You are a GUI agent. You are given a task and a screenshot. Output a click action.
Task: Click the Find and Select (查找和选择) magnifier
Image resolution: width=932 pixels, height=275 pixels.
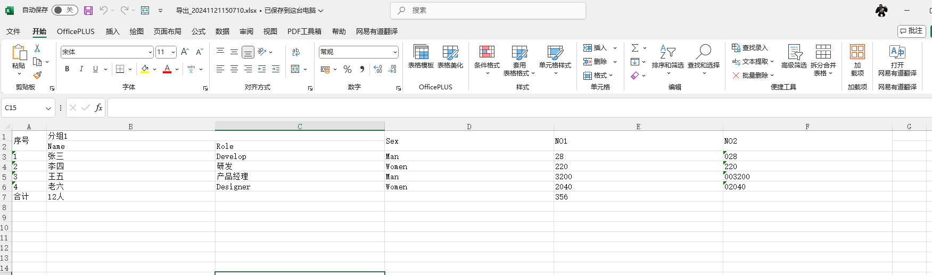point(703,53)
